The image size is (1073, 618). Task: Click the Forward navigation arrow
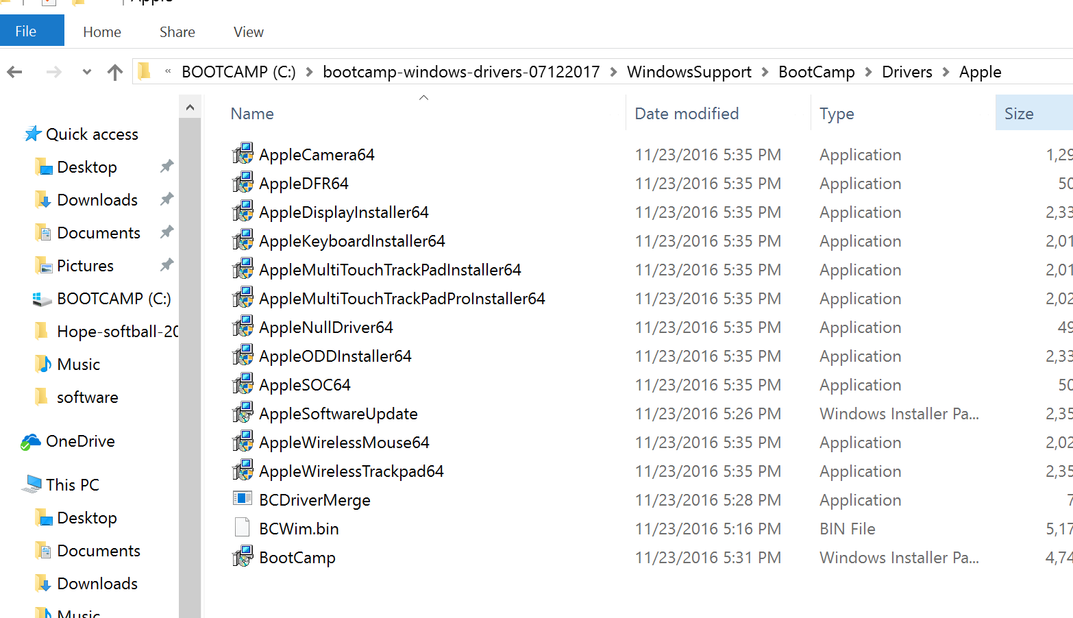[x=53, y=71]
